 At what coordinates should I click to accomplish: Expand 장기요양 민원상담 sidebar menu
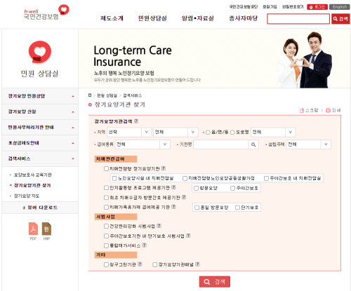coord(40,96)
